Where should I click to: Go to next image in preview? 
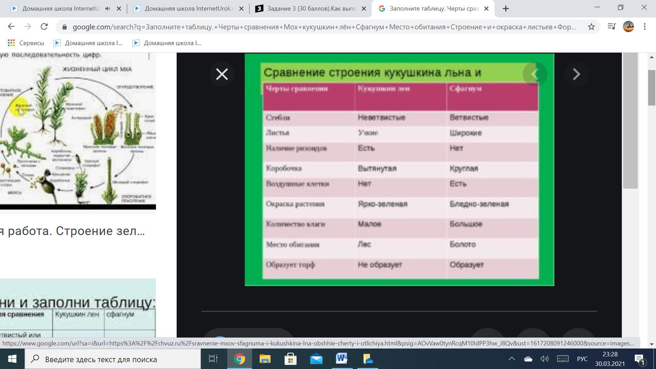tap(576, 74)
